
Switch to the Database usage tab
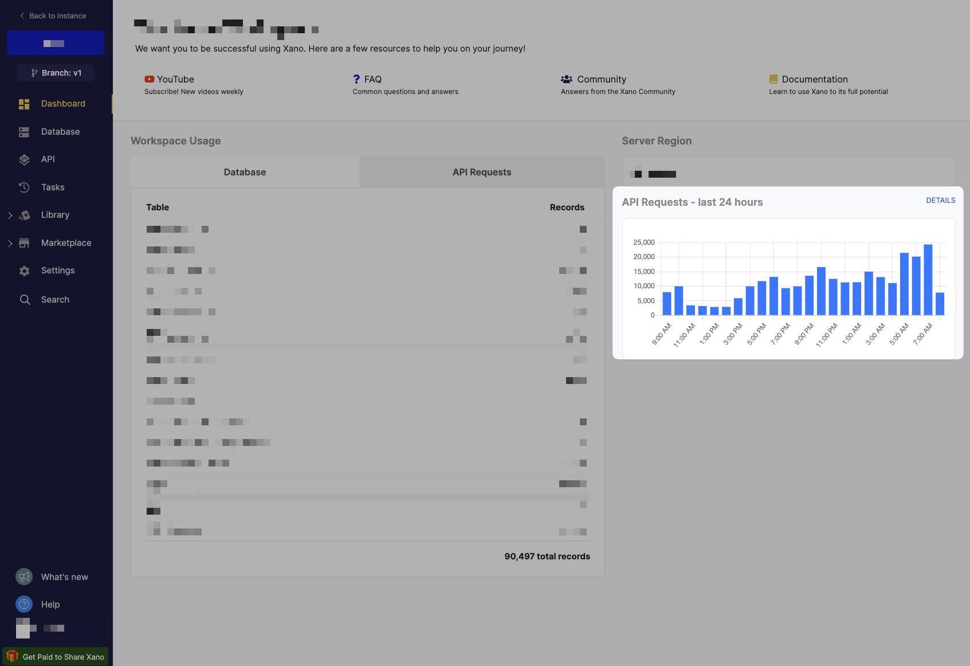click(x=245, y=172)
